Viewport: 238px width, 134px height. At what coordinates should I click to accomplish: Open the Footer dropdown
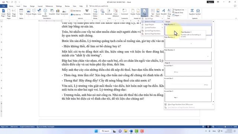[138, 12]
